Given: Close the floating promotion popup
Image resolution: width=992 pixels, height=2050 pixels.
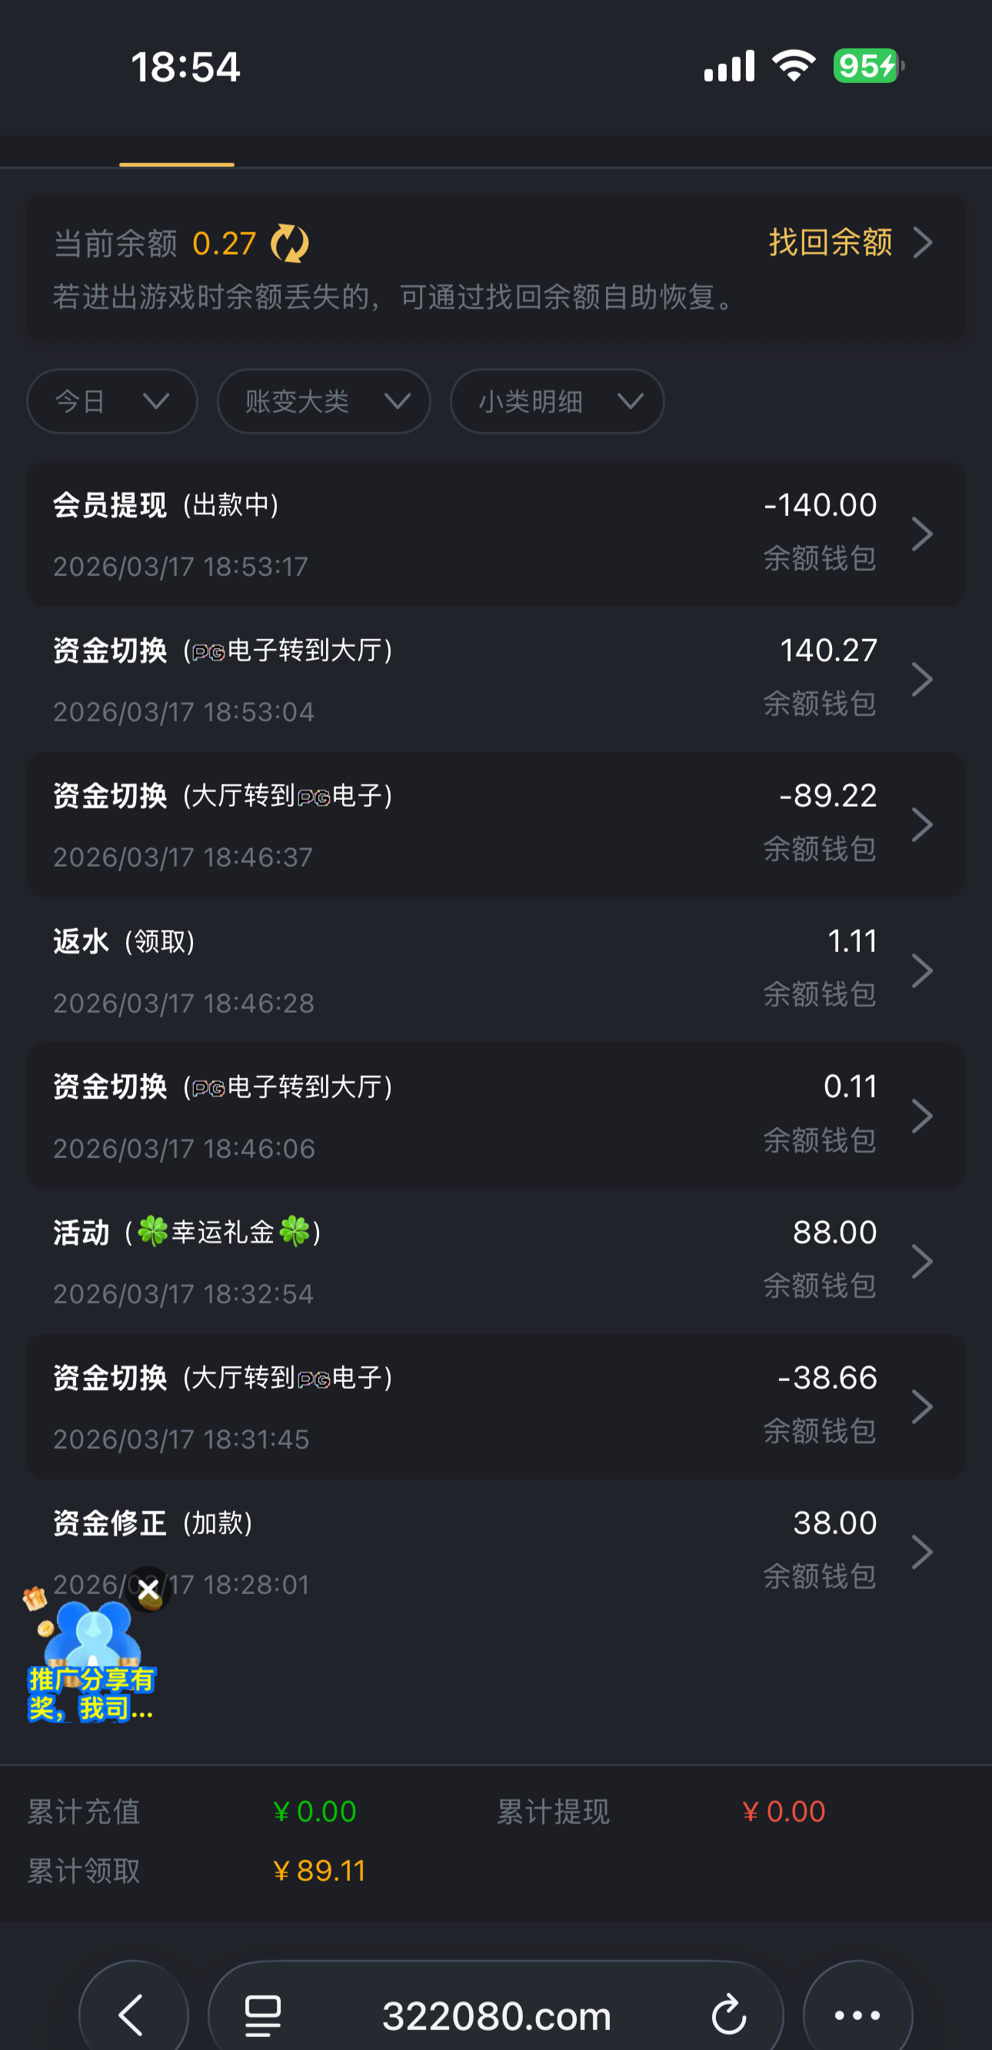Looking at the screenshot, I should (x=148, y=1590).
